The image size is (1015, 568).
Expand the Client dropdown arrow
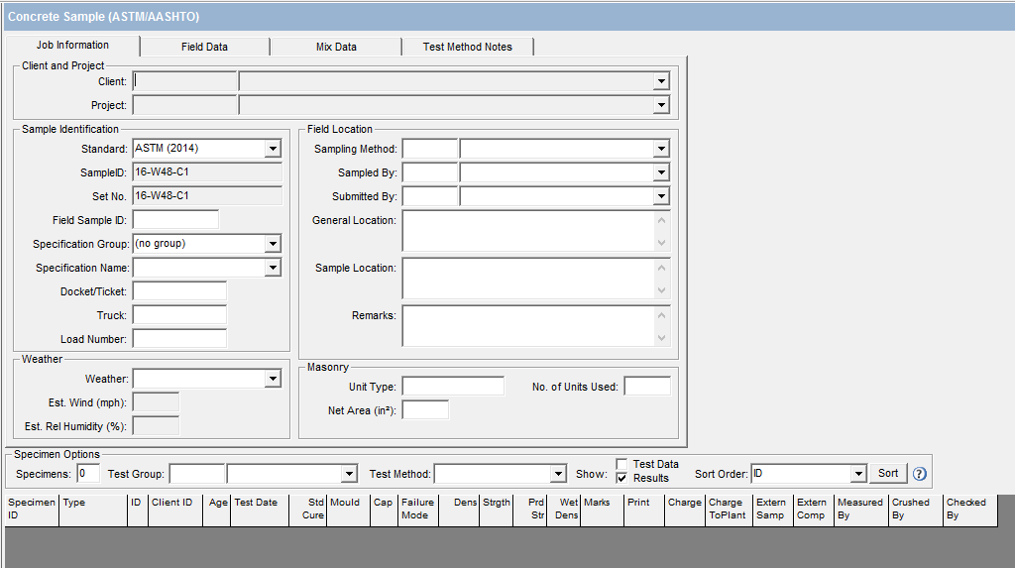(661, 81)
